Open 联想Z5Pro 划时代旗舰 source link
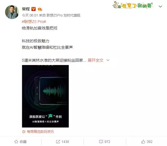The width and height of the screenshot is (167, 146). click(x=63, y=15)
